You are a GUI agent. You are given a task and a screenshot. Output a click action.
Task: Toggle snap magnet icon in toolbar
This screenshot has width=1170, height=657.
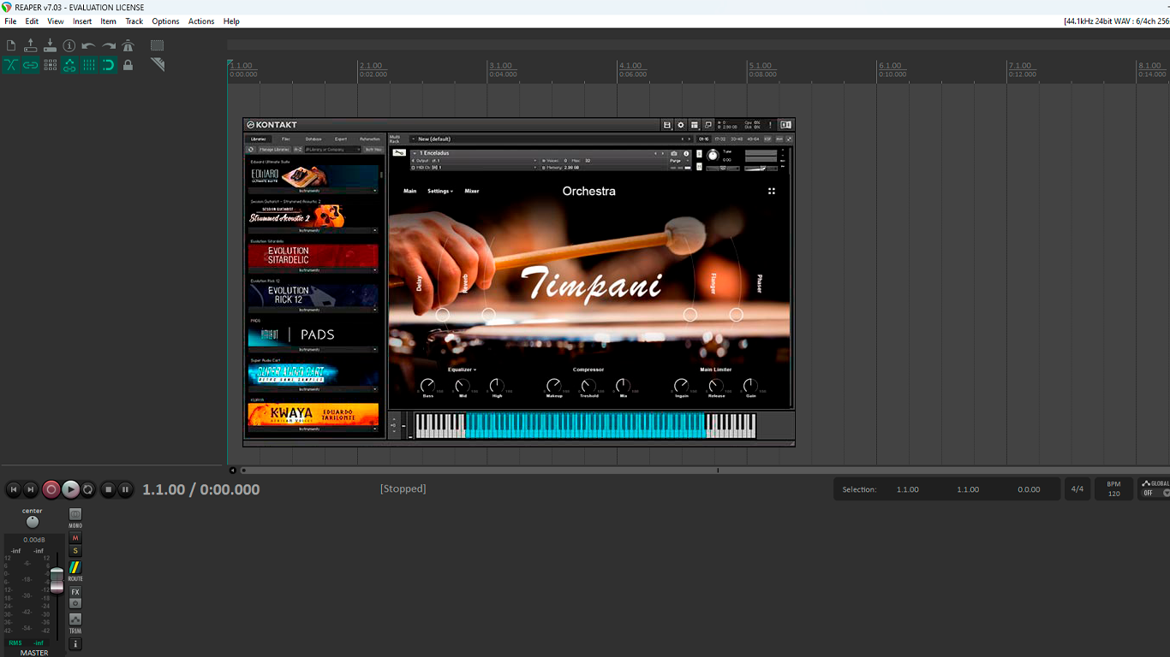(x=109, y=65)
